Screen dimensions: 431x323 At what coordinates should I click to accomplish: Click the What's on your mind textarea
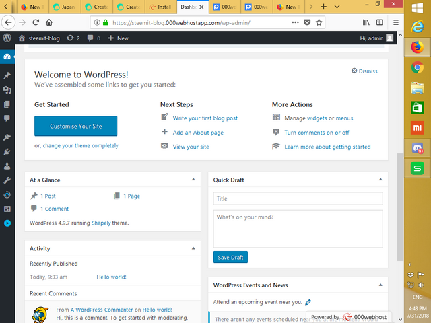(x=298, y=229)
